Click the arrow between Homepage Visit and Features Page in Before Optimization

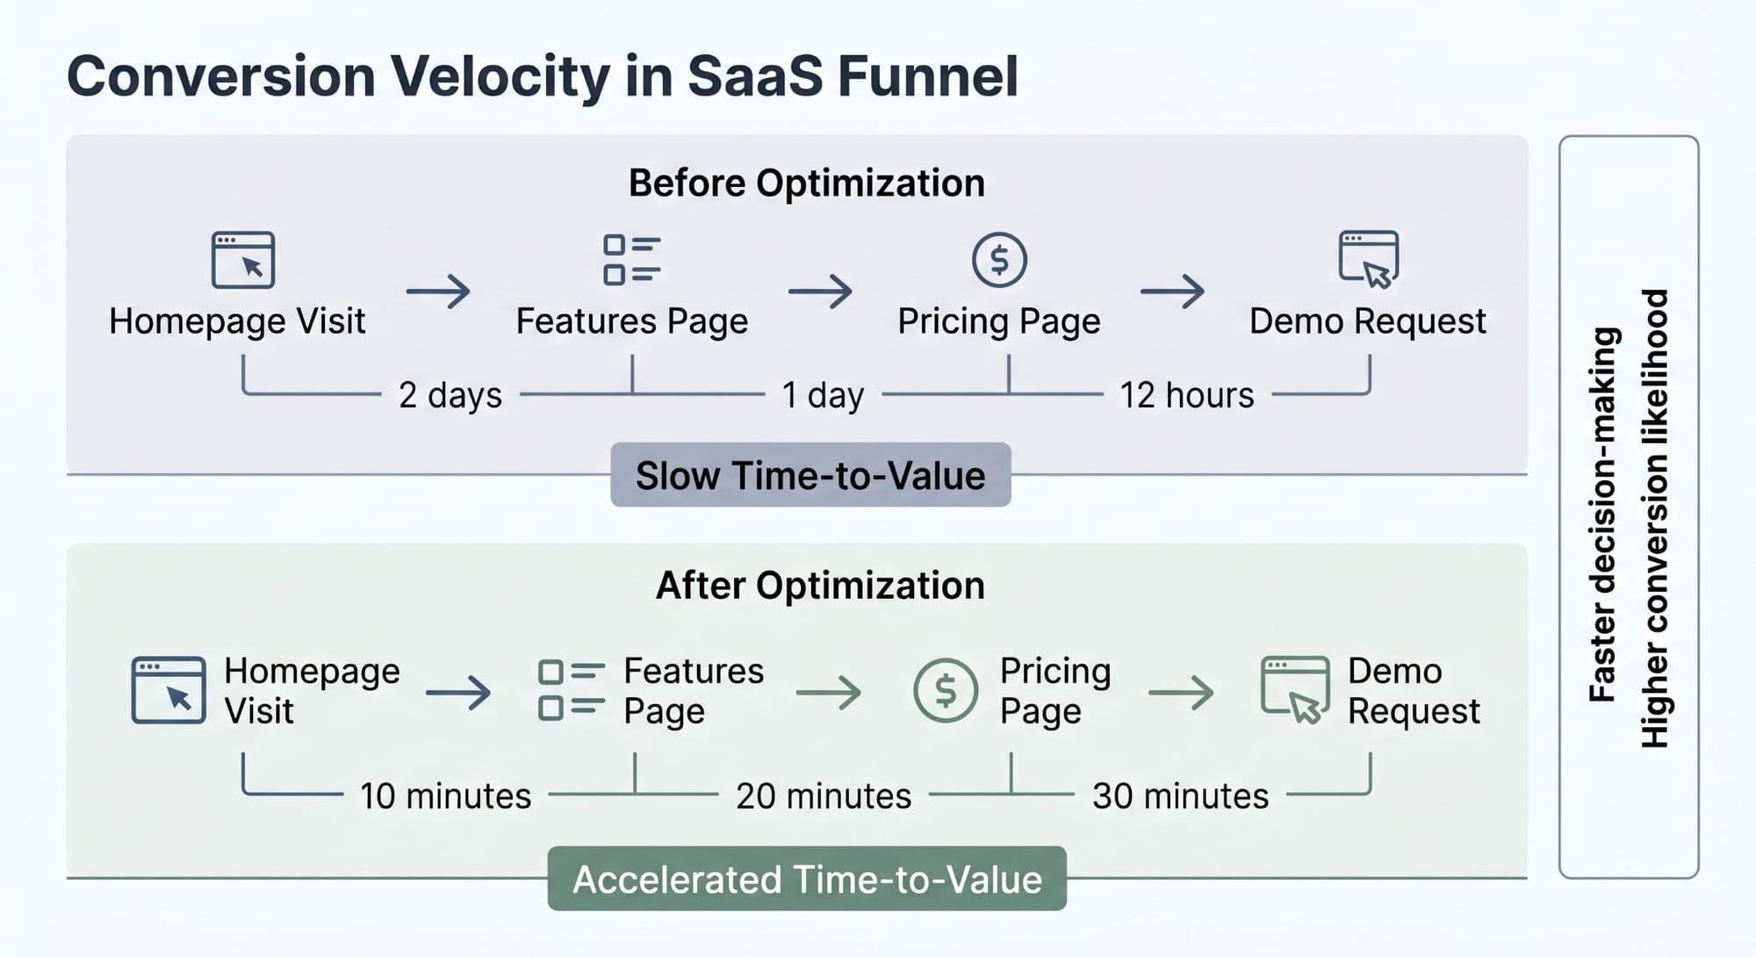[x=438, y=292]
